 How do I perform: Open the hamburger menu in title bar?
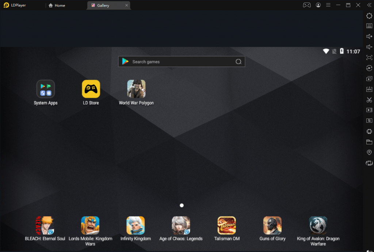328,5
